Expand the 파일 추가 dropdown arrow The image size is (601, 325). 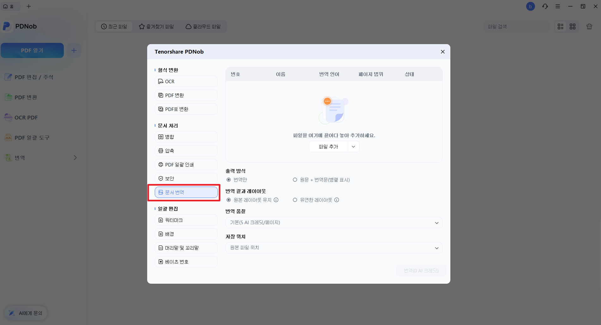coord(353,147)
